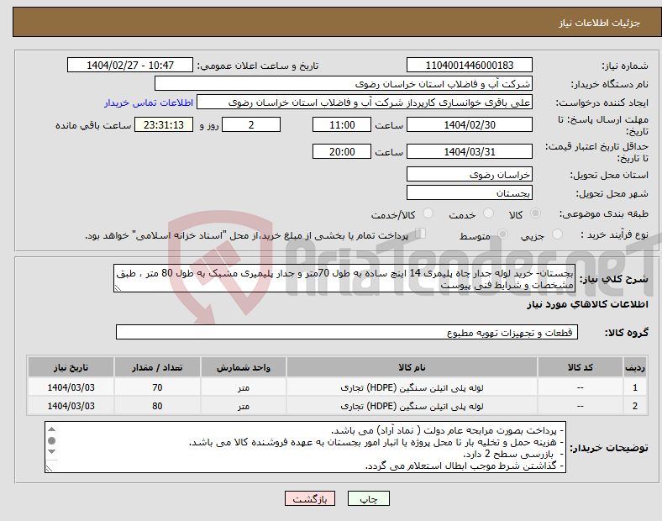Select the کالا/خدمت radio button
Viewport: 662px width, 521px height.
[x=428, y=213]
